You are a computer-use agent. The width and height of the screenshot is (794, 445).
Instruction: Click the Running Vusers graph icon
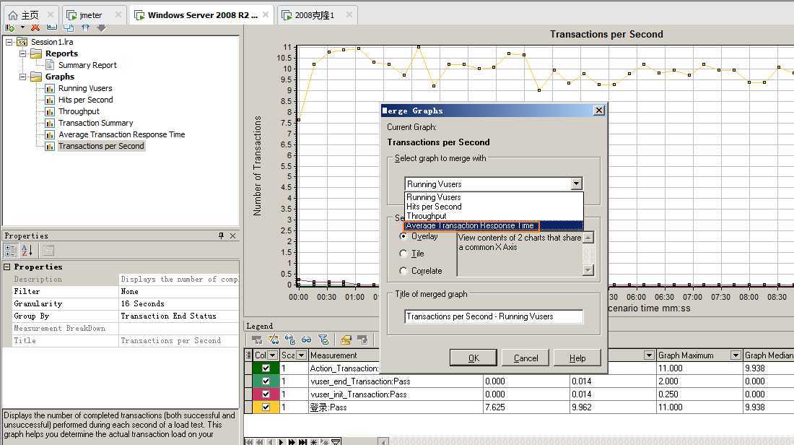(x=50, y=88)
